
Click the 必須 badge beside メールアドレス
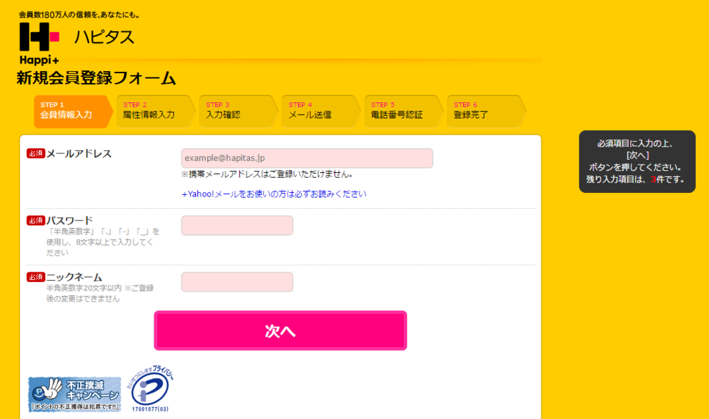coord(36,153)
